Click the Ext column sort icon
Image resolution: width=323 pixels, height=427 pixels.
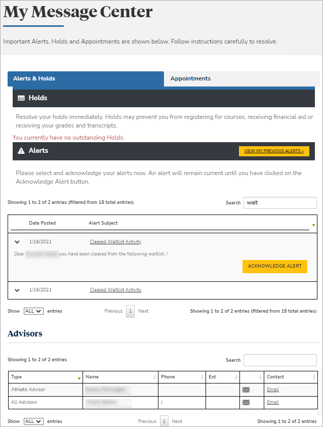pos(236,377)
